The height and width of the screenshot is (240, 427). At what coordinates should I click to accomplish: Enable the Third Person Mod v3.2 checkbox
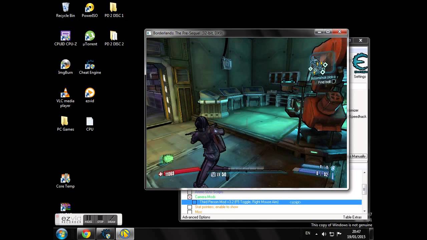click(x=194, y=202)
